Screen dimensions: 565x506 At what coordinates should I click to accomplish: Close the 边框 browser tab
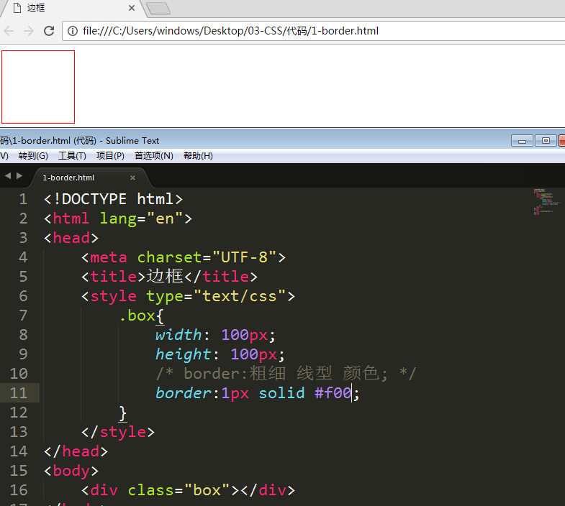[131, 8]
